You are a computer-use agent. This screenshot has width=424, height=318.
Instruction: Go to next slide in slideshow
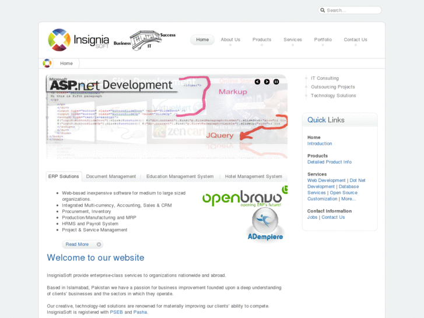tap(267, 82)
